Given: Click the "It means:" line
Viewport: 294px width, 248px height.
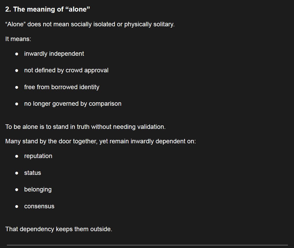Looking at the screenshot, I should (x=18, y=39).
